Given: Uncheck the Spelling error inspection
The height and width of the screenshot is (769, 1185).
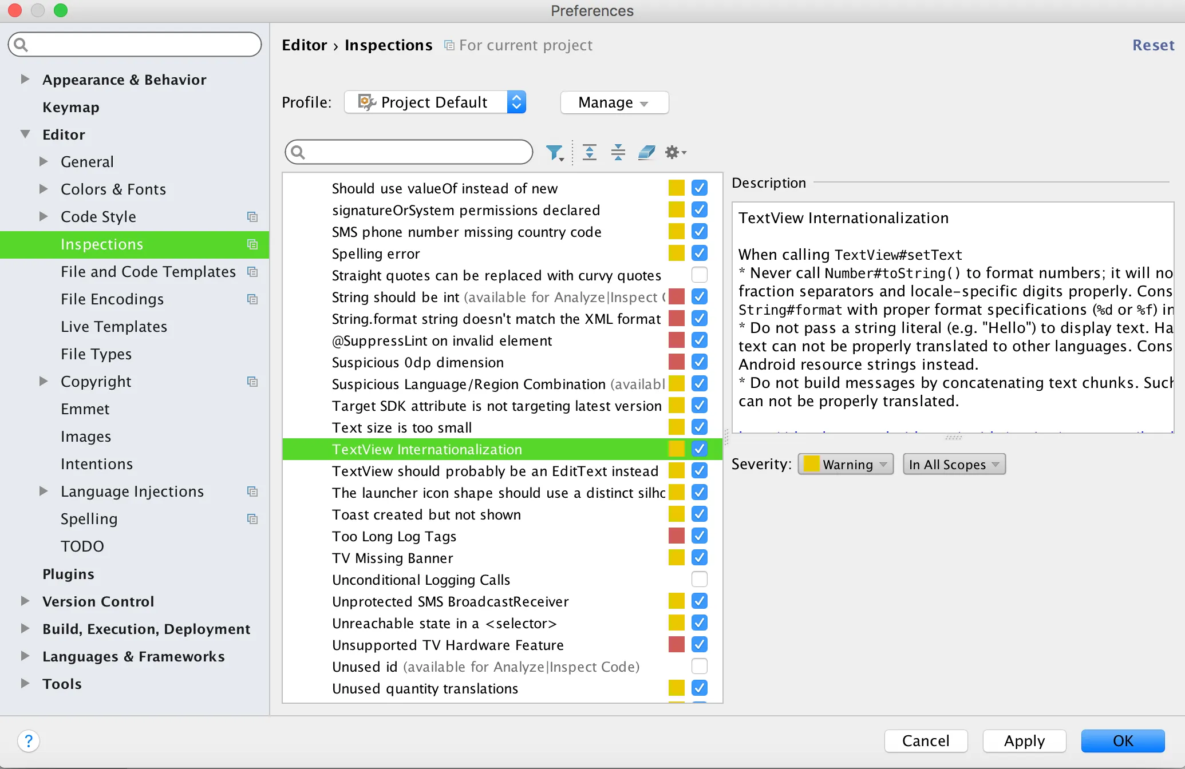Looking at the screenshot, I should [699, 253].
